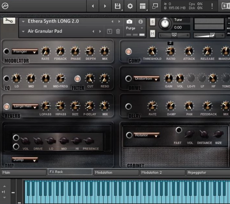
Task: Select next snapshot arrow beside Air Granular Pad
Action: 100,31
